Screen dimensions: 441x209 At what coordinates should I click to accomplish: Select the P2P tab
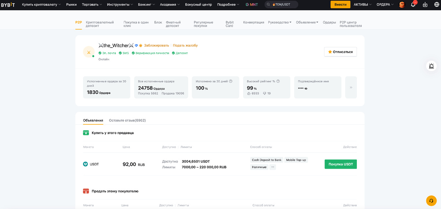(79, 22)
